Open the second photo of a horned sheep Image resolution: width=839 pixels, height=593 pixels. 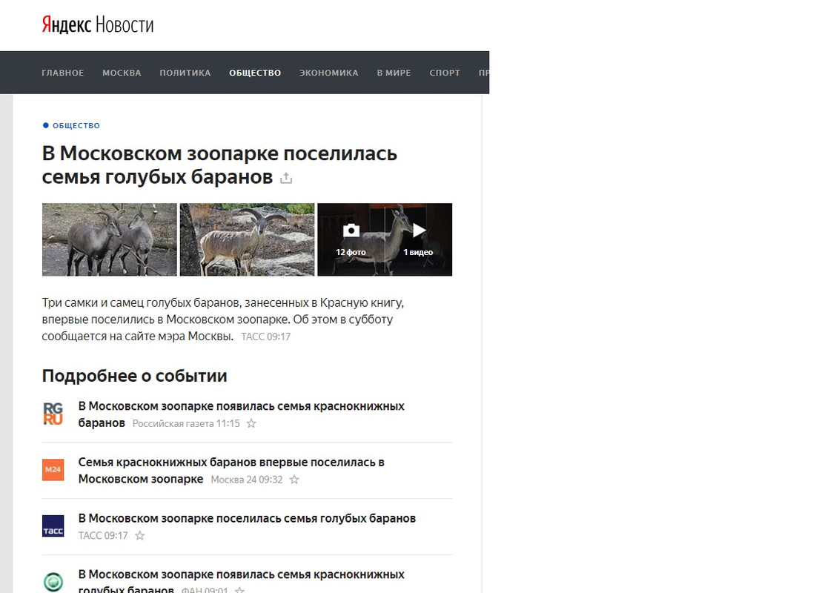[x=247, y=239]
